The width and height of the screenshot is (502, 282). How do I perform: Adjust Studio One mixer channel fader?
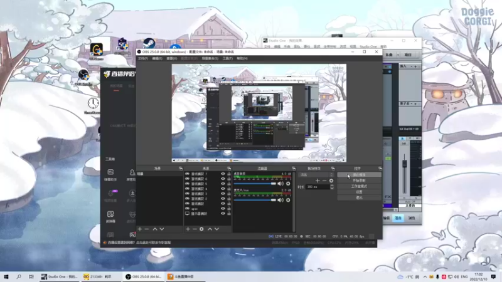click(404, 164)
